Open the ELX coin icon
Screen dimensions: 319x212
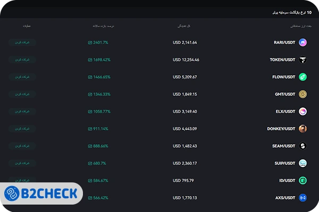303,111
